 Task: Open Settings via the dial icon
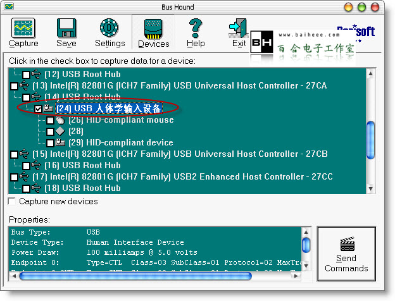coord(109,27)
